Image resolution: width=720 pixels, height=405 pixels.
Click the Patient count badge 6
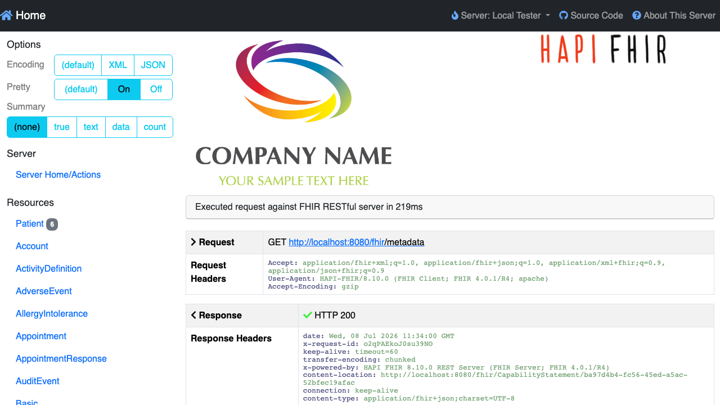coord(52,224)
